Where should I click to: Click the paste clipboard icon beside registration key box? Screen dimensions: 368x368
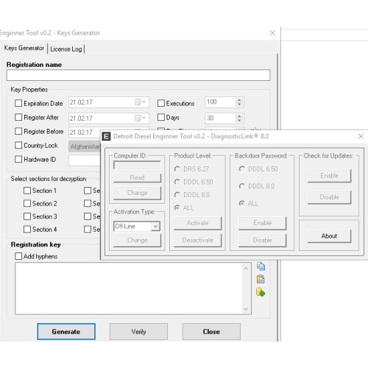point(261,279)
